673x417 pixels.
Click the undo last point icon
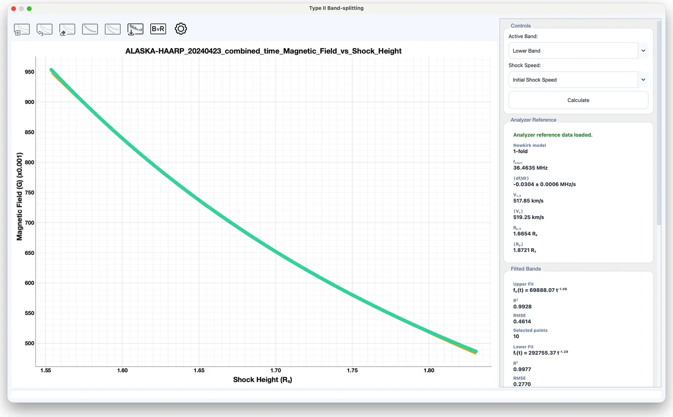(x=45, y=29)
